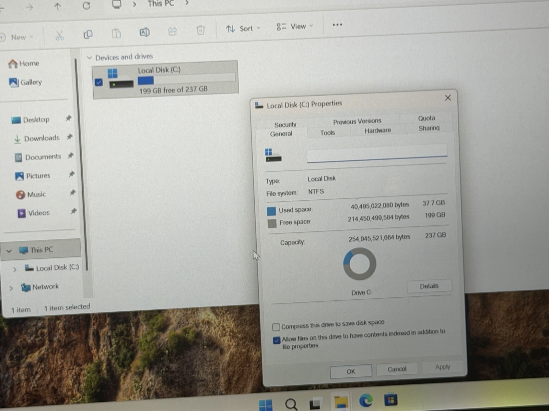Switch to the Tools tab
The width and height of the screenshot is (549, 411).
click(327, 133)
